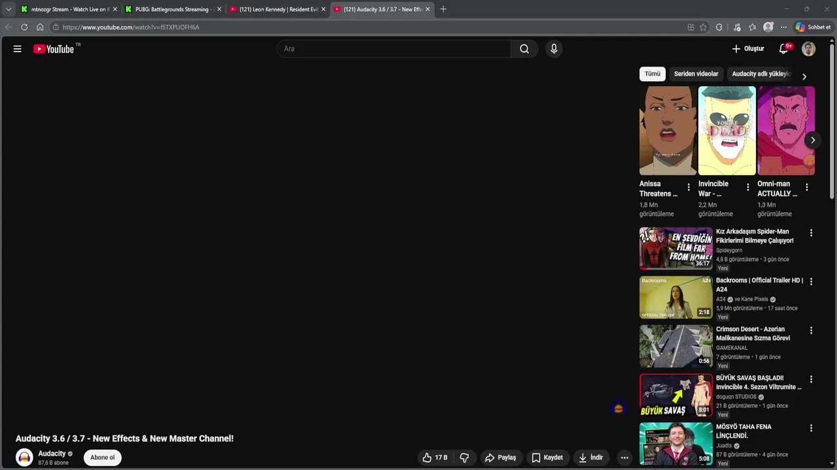Click the page vertical scrollbar

point(832,121)
